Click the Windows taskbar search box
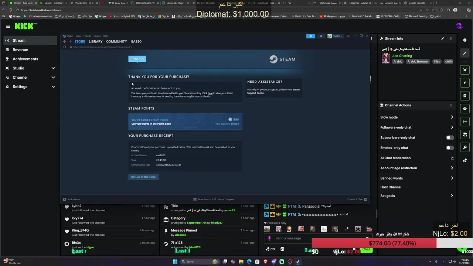Image resolution: width=473 pixels, height=266 pixels. click(200, 262)
